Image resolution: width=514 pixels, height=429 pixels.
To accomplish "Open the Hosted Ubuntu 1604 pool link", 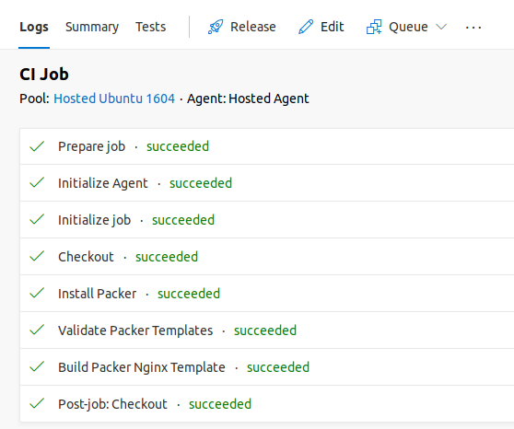I will click(114, 99).
